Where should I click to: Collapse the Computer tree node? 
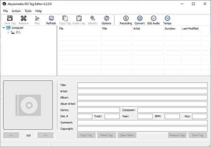[4, 28]
